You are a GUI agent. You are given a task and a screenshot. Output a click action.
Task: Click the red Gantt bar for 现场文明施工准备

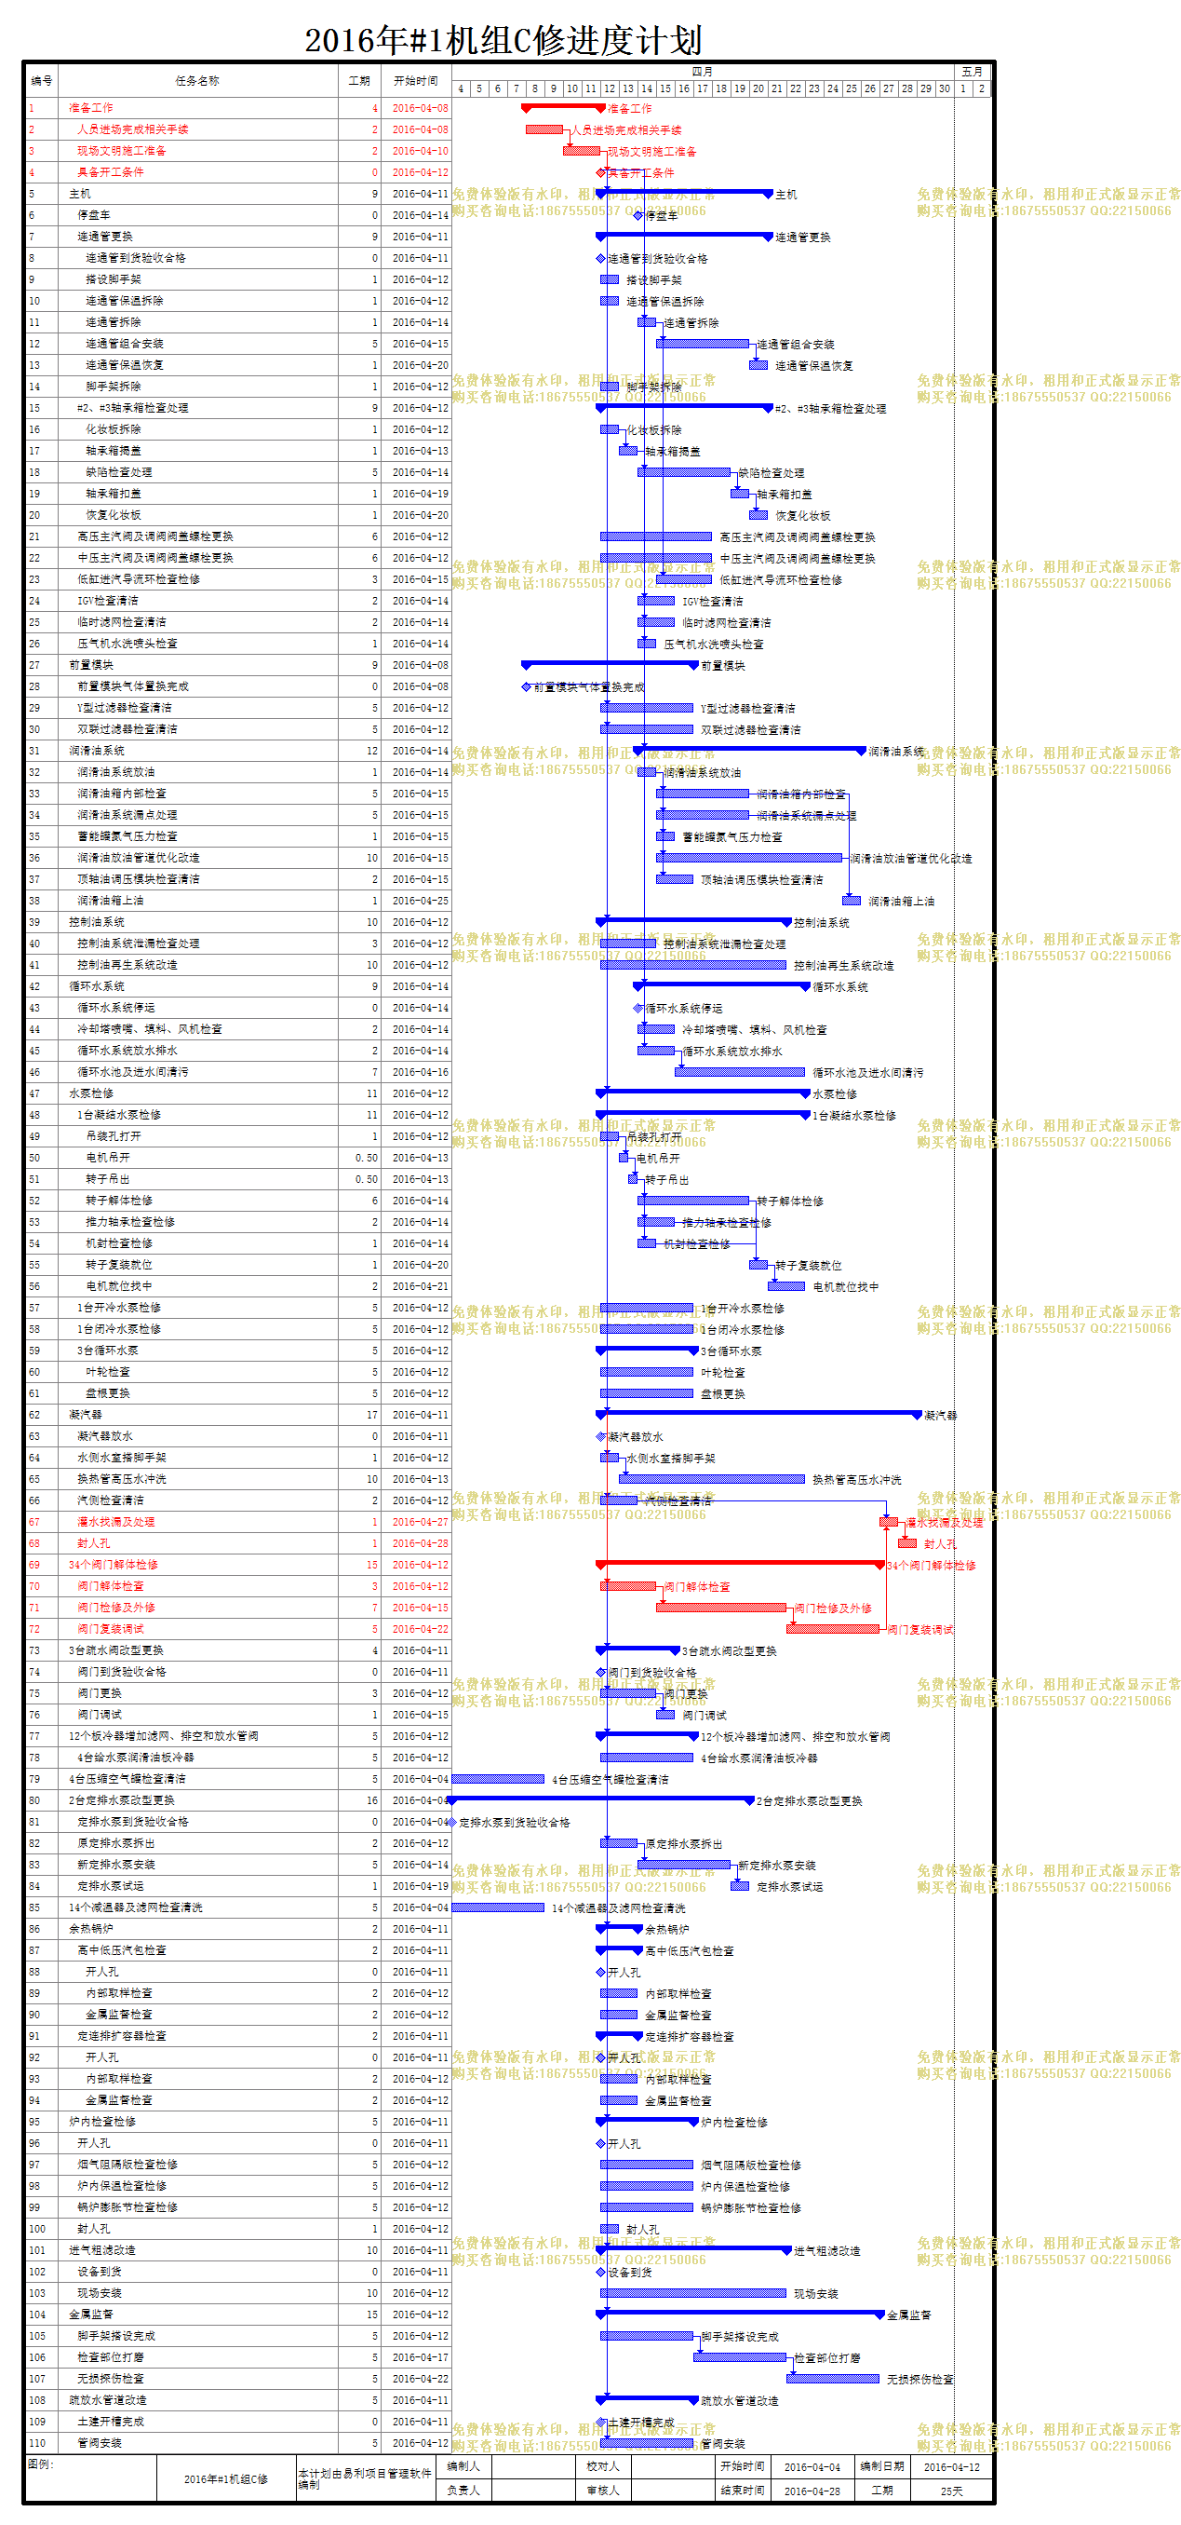582,151
